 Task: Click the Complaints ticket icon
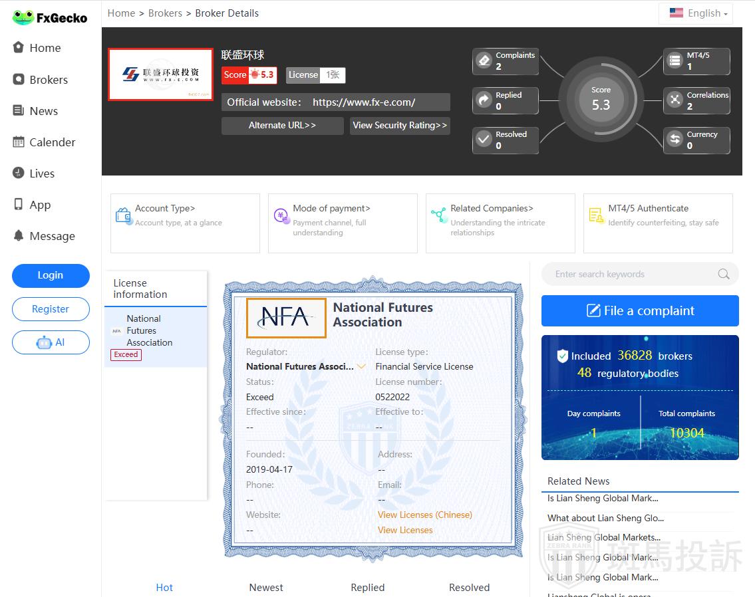[484, 61]
